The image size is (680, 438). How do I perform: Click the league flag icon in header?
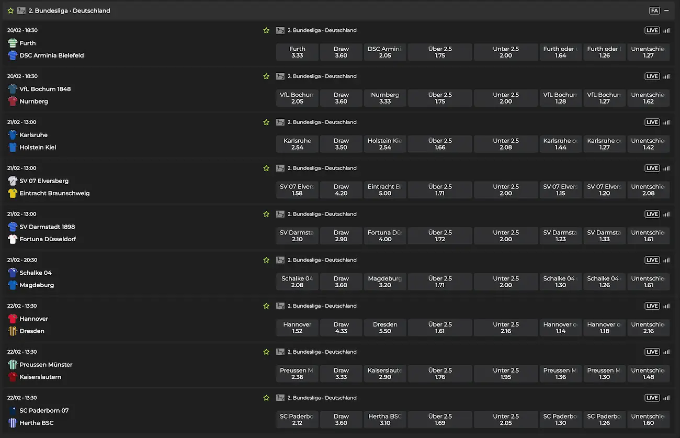(21, 10)
